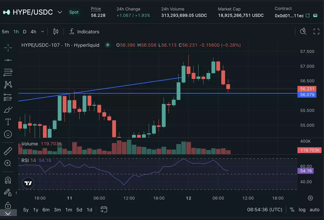Set the chart range to 6m

46,210
